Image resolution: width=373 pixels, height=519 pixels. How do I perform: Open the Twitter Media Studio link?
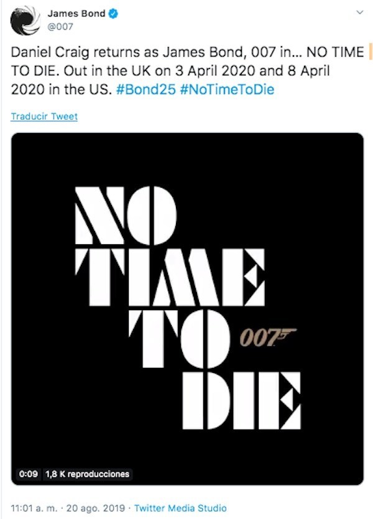(x=180, y=508)
